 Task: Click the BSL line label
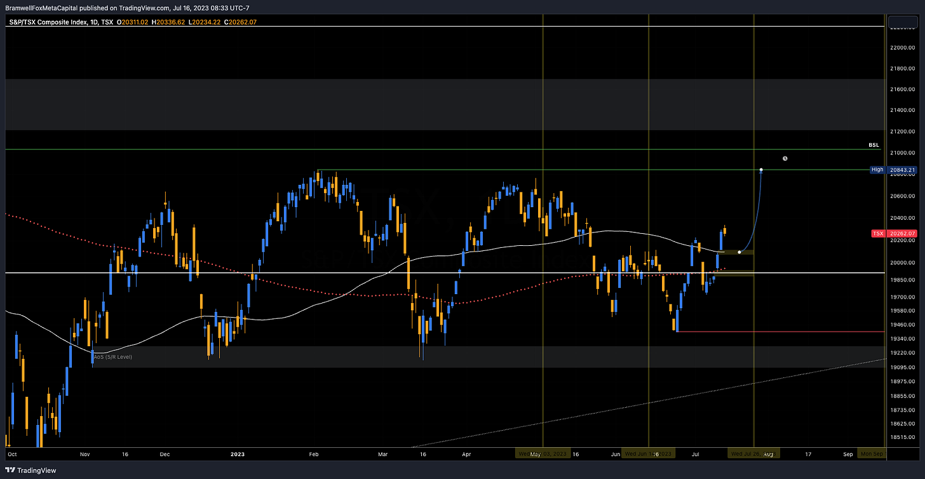click(x=874, y=145)
